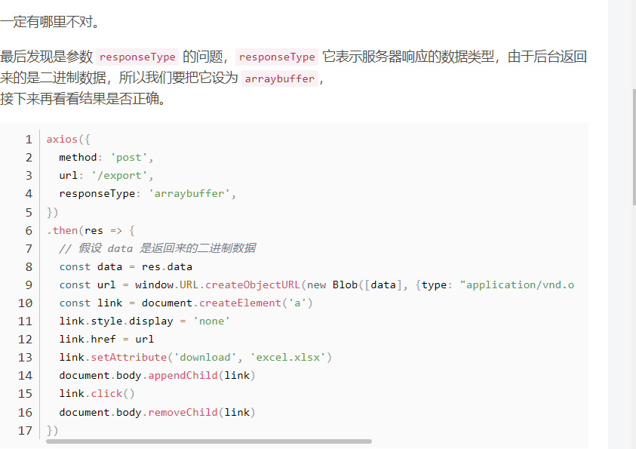
Task: Click 'createObjectURL' on line 9
Action: 252,284
